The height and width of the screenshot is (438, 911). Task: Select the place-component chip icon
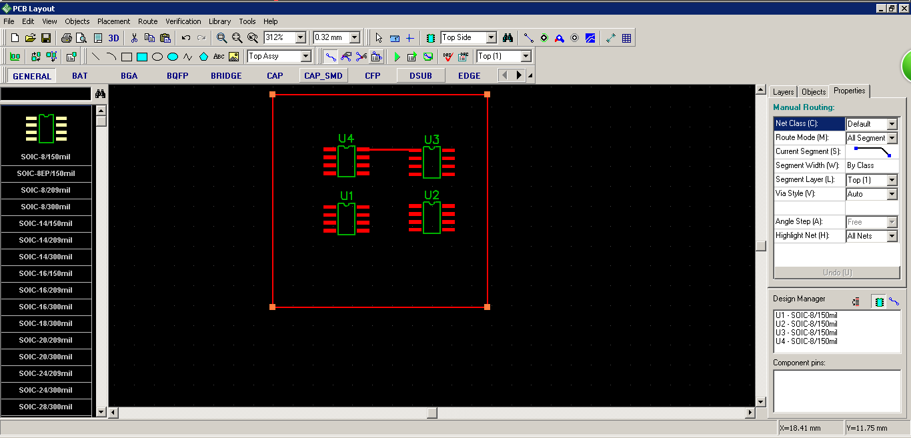pyautogui.click(x=431, y=38)
